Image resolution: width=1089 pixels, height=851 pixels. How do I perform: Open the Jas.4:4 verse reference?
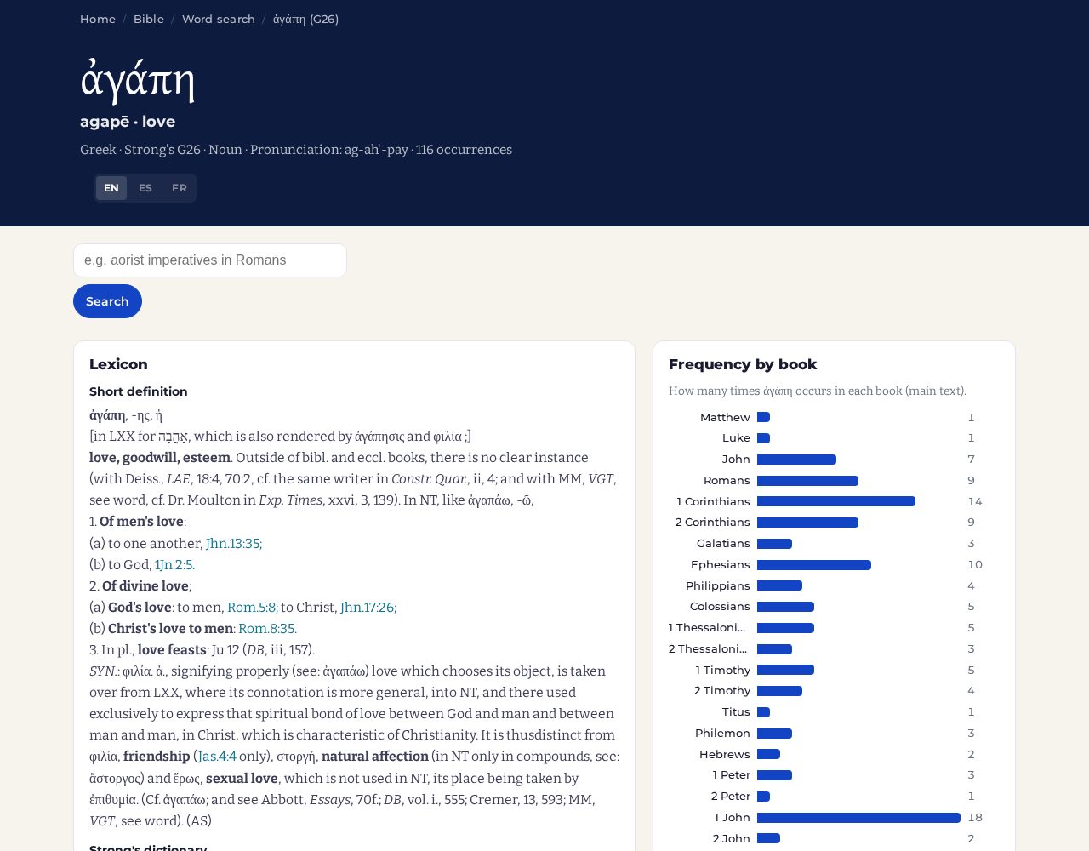pos(217,756)
